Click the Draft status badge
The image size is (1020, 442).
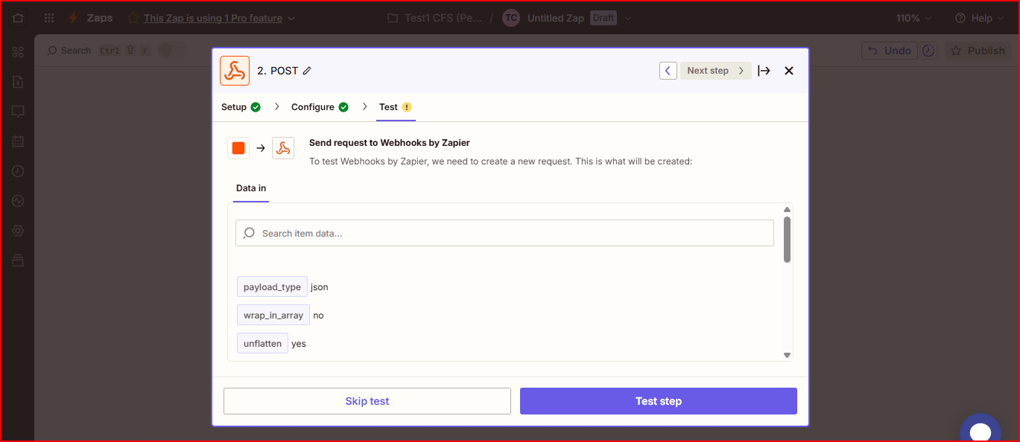coord(604,18)
